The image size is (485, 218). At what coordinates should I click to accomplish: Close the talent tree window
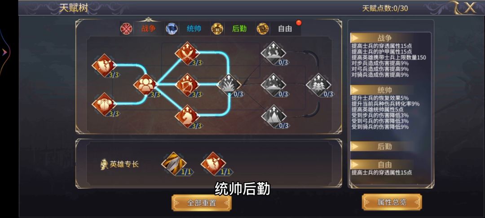(470, 8)
